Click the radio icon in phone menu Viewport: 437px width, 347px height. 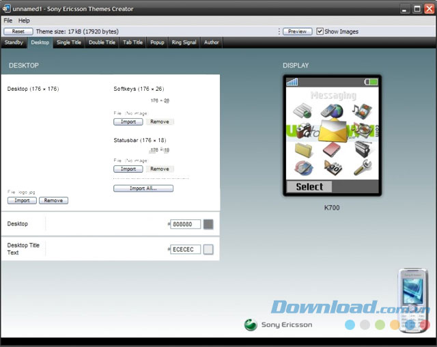point(363,149)
